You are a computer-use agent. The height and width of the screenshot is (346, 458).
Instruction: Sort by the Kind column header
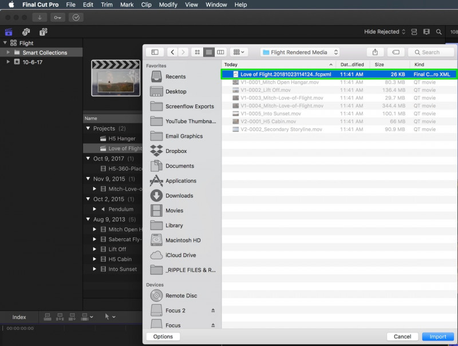(433, 65)
